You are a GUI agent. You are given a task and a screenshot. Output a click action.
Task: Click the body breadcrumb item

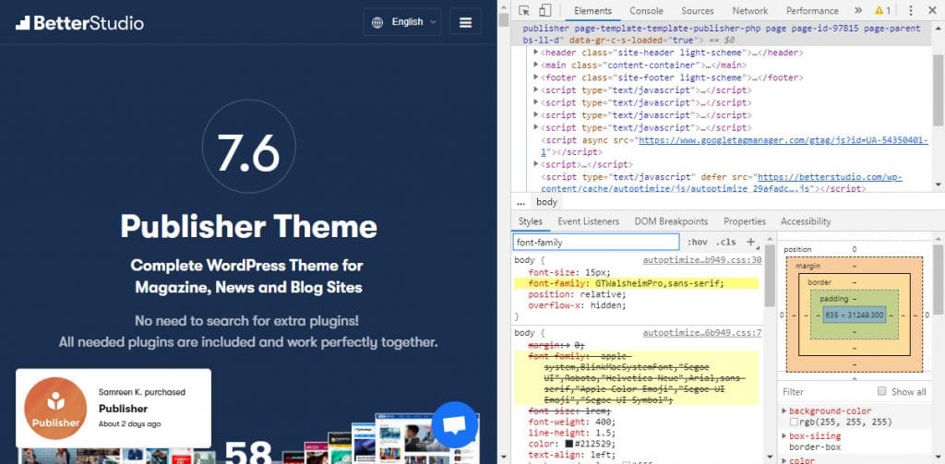click(x=546, y=202)
